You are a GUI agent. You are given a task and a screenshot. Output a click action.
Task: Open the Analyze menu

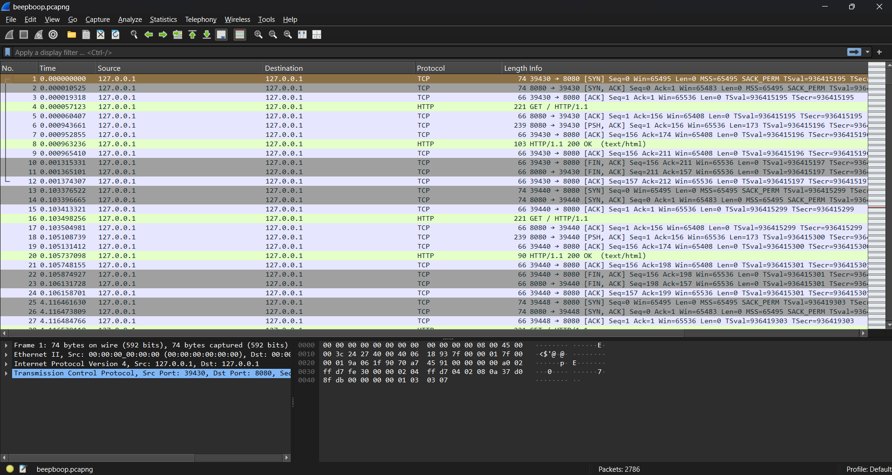pos(129,20)
